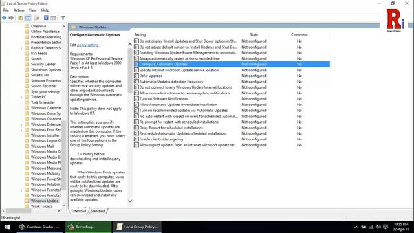Open the Action Center notification icon
414x233 pixels.
coord(386,227)
